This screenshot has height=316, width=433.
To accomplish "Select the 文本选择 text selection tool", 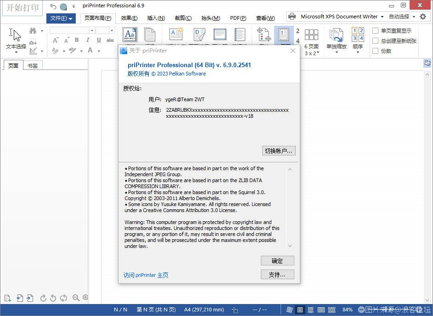I will coord(16,40).
